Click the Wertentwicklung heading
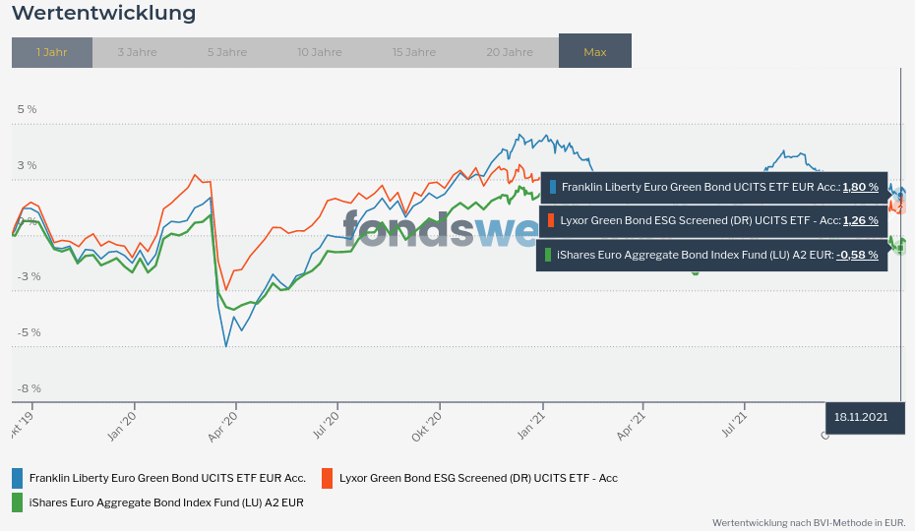The width and height of the screenshot is (915, 531). tap(104, 13)
